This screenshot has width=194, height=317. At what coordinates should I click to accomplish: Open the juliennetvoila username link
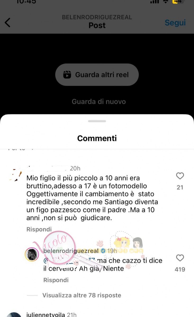click(x=47, y=315)
